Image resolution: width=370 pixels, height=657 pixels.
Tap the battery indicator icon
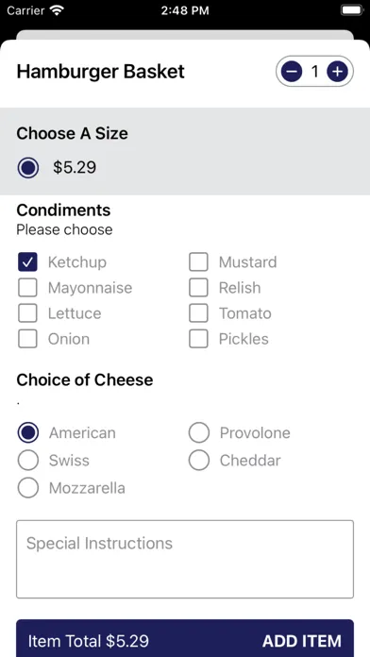(351, 10)
